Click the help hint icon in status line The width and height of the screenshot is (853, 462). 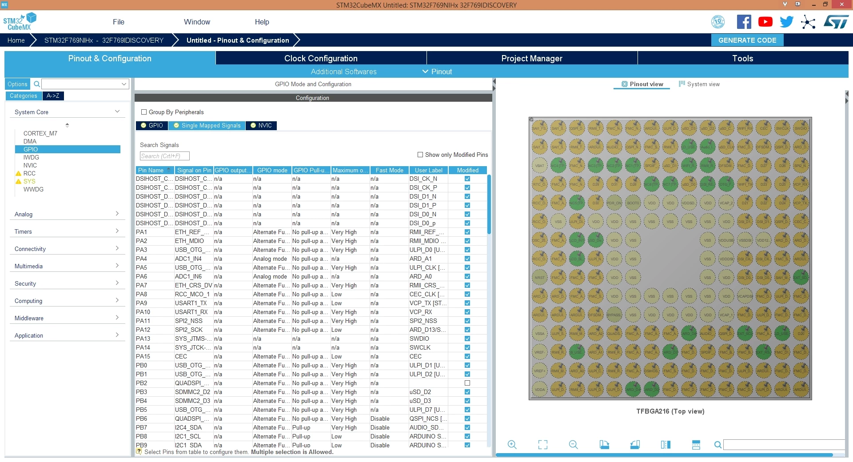point(139,451)
